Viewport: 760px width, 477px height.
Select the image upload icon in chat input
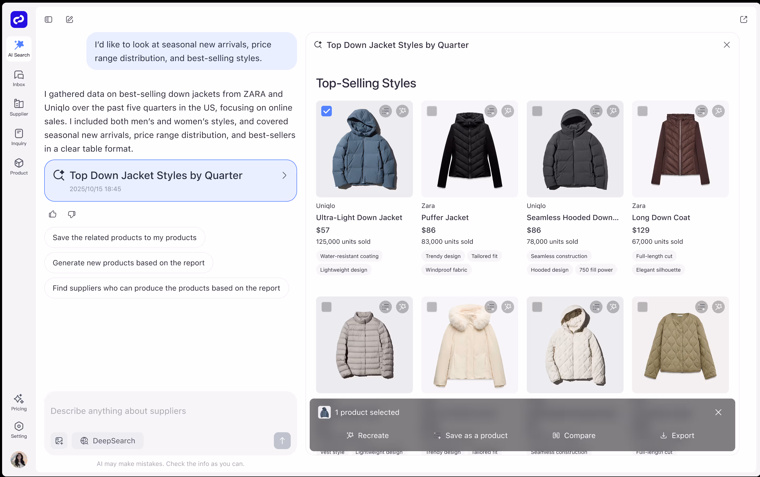[x=59, y=441]
